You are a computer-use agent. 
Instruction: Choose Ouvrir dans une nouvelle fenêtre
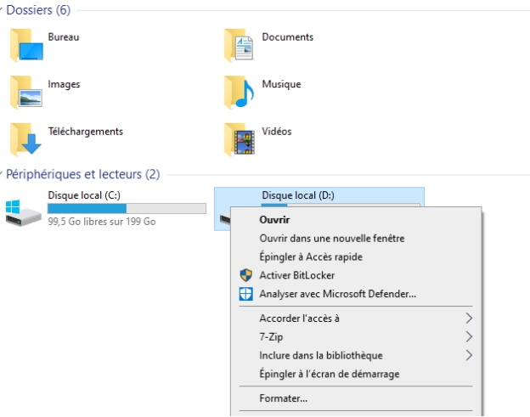(356, 239)
